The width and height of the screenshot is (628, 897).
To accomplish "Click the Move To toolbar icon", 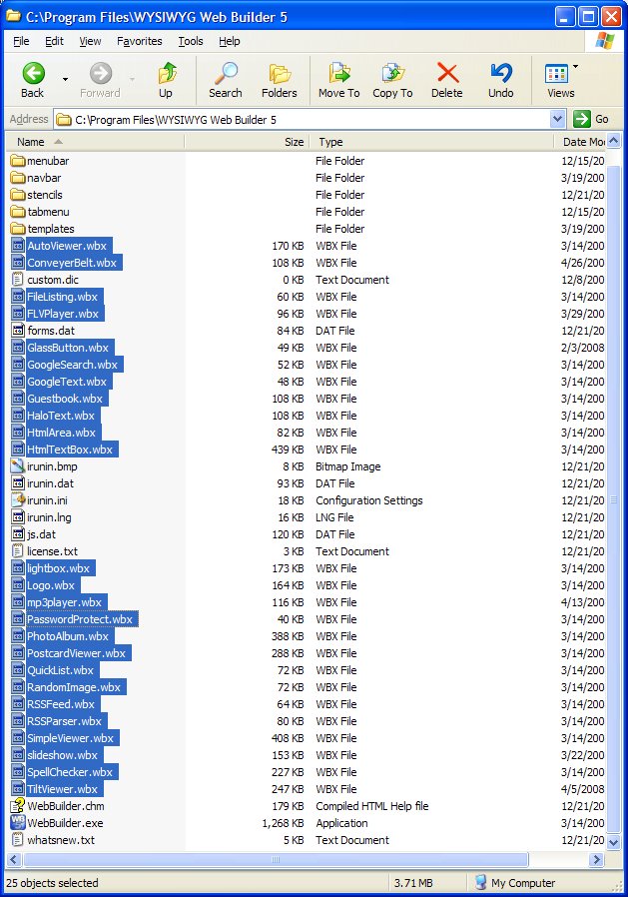I will [338, 73].
